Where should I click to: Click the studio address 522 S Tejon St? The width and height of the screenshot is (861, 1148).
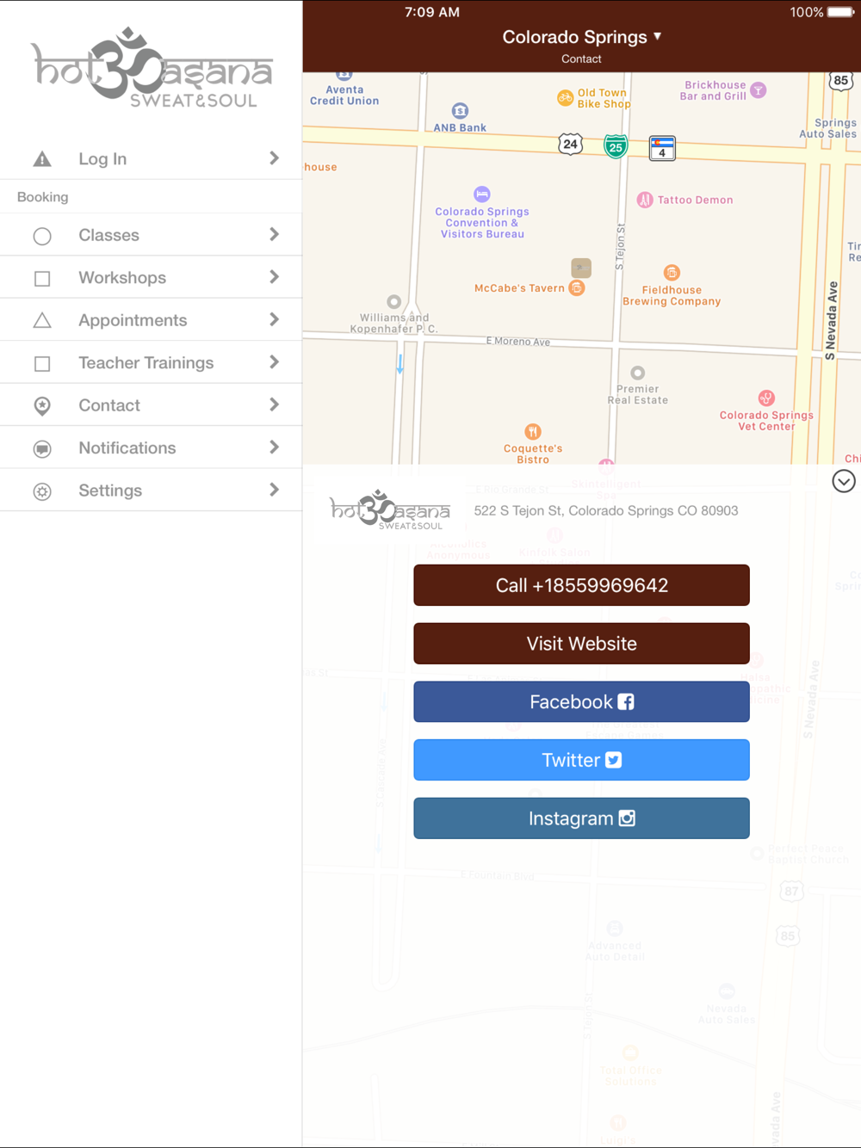click(606, 511)
